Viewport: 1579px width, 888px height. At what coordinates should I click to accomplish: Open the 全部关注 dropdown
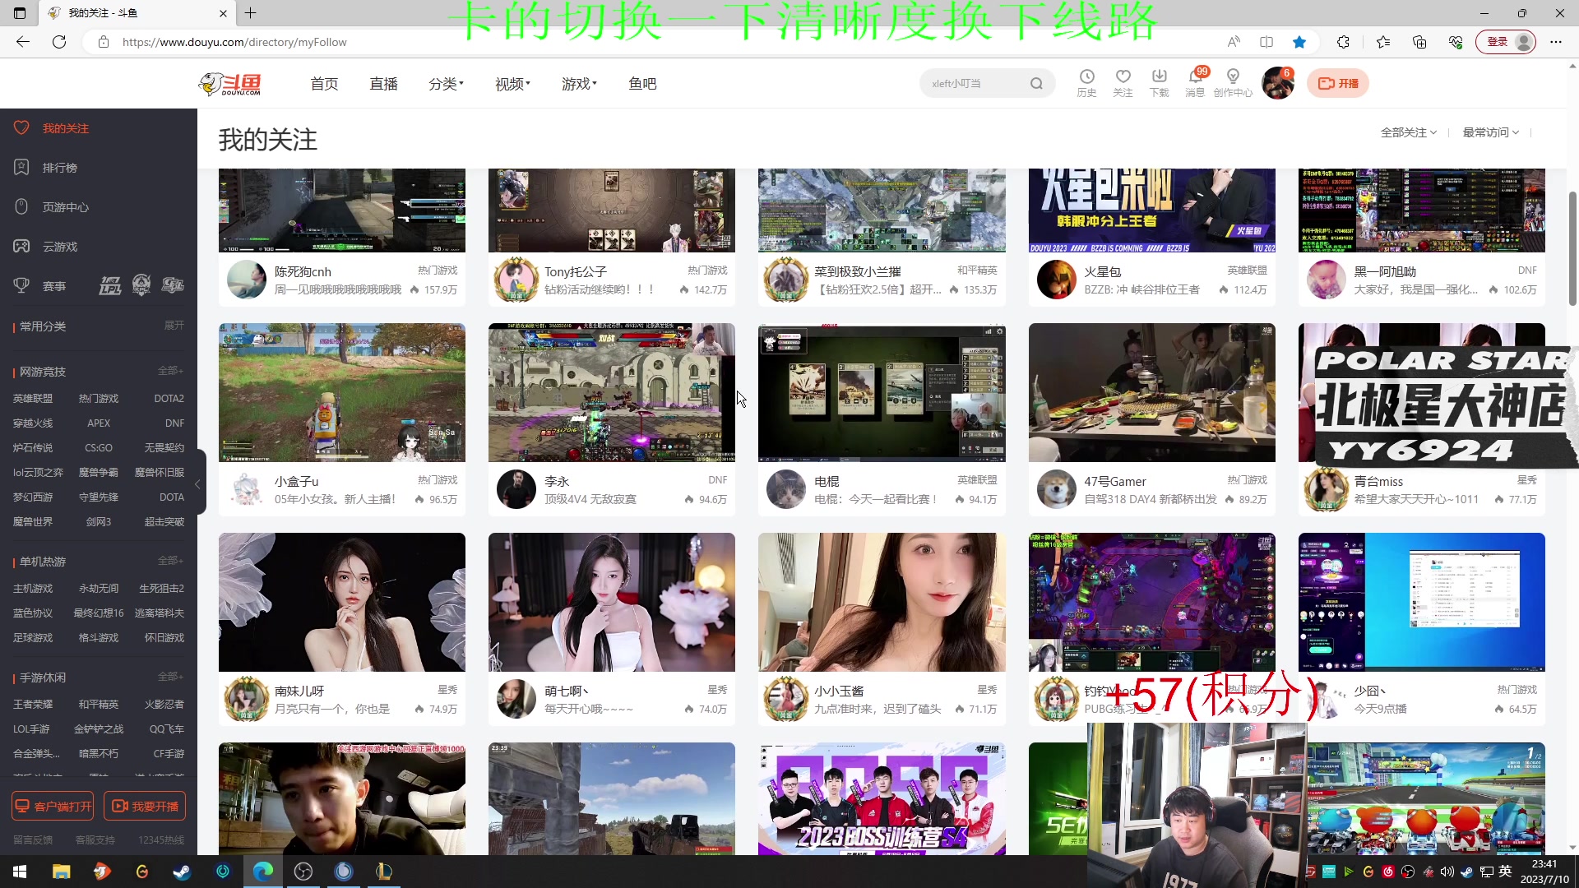click(1407, 132)
